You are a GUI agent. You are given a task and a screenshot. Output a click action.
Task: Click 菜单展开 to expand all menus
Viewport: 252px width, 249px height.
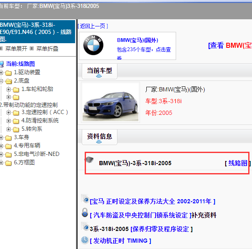tap(16, 49)
